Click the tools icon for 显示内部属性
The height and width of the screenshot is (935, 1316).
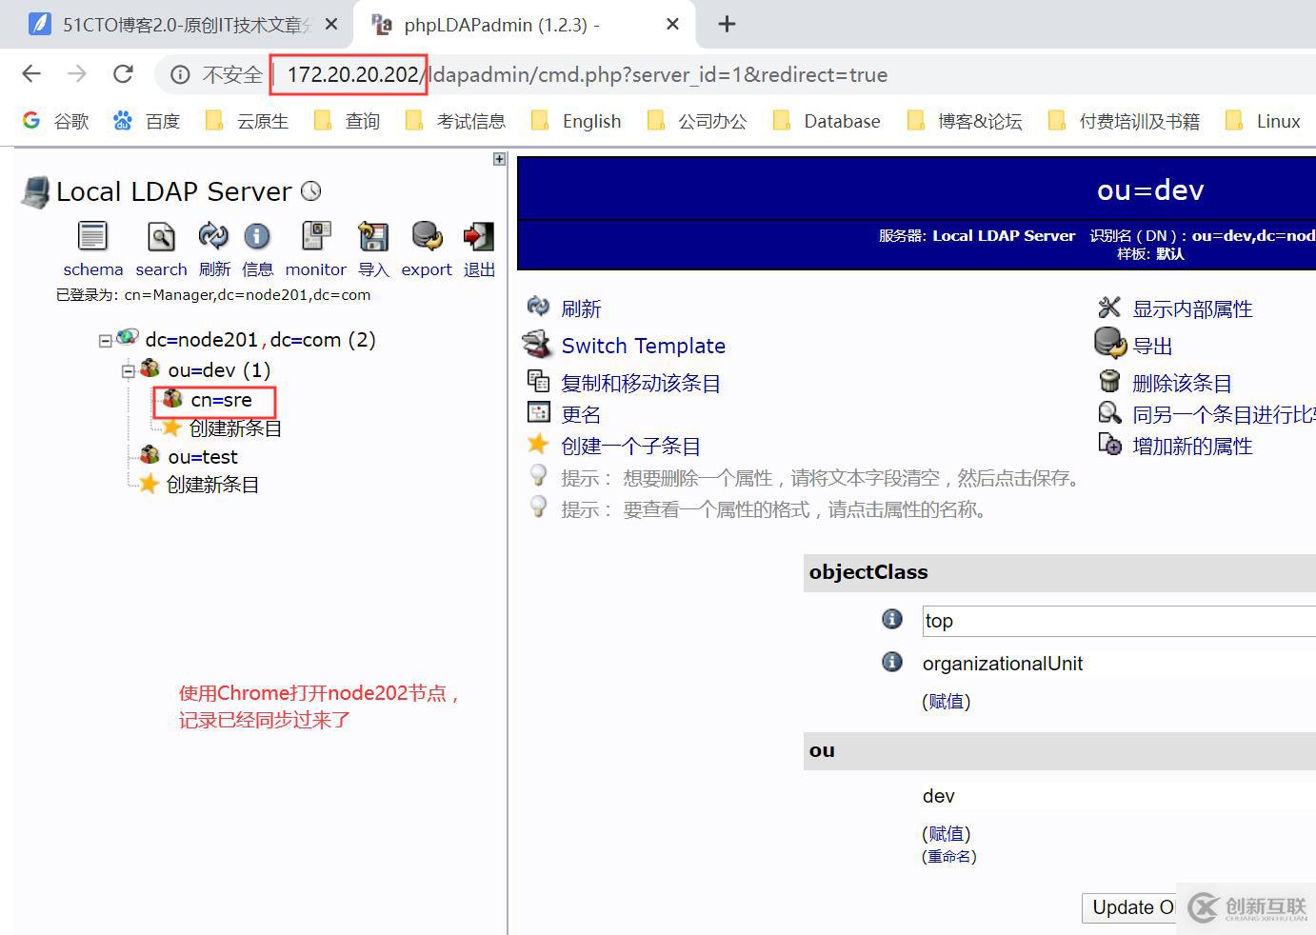[1109, 308]
